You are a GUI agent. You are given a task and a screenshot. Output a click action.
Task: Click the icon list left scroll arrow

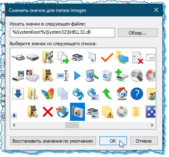pyautogui.click(x=14, y=125)
